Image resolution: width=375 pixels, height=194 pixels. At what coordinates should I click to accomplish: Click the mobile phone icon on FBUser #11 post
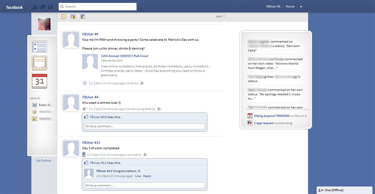(x=84, y=154)
